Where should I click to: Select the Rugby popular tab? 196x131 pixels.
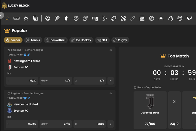[x=120, y=40]
